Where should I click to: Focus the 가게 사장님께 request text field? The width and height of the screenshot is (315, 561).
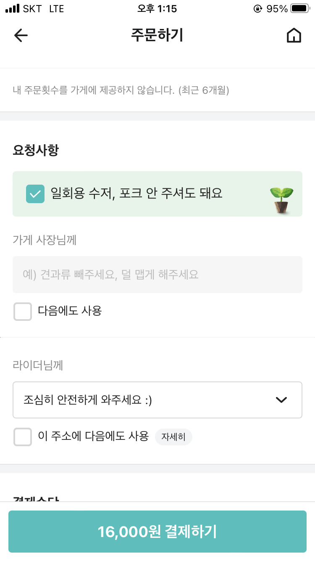[x=157, y=275]
